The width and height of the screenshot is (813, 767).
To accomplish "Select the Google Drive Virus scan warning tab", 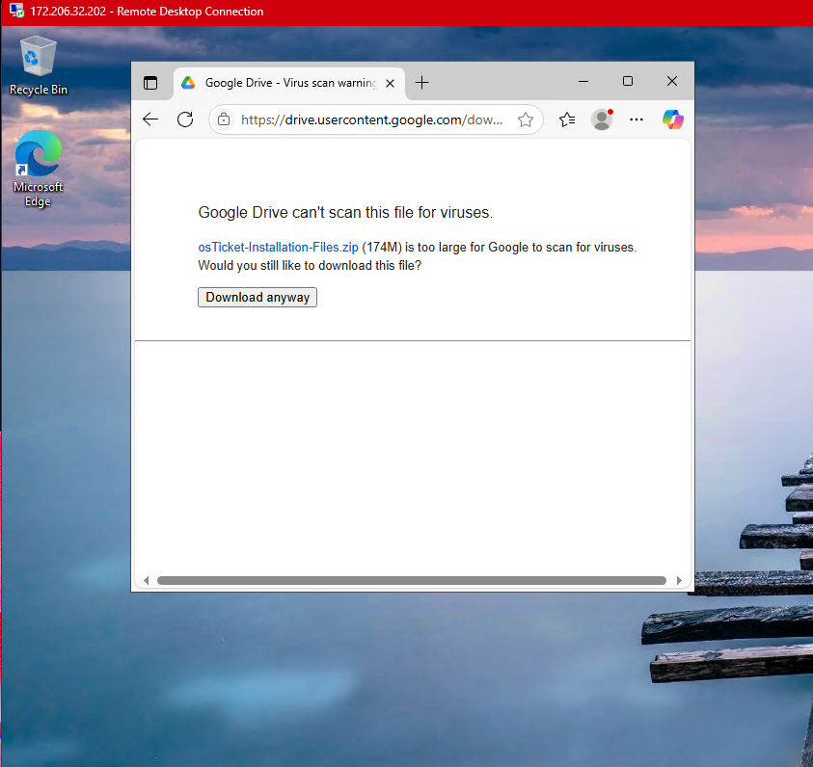I will 288,84.
